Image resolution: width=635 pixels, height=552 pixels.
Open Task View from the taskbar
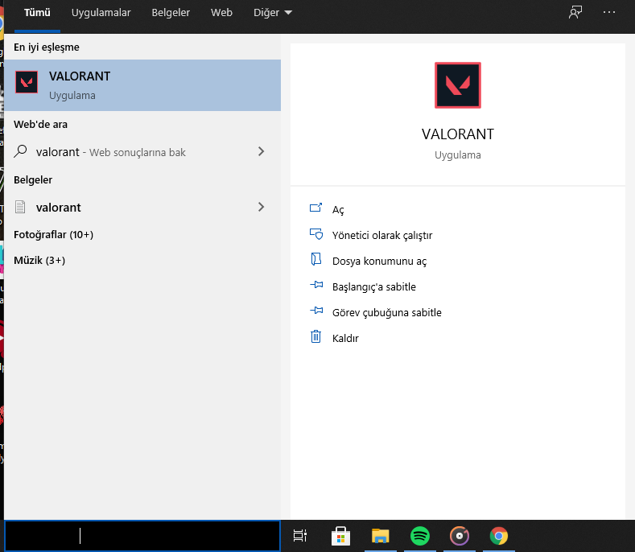point(300,536)
